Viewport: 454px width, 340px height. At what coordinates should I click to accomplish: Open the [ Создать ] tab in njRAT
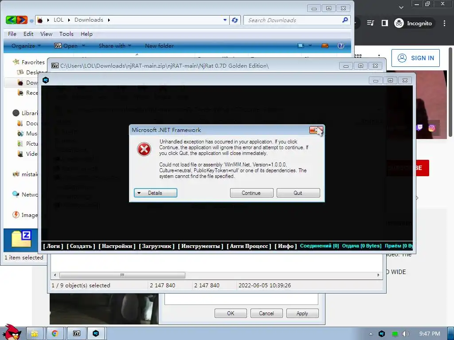point(81,246)
